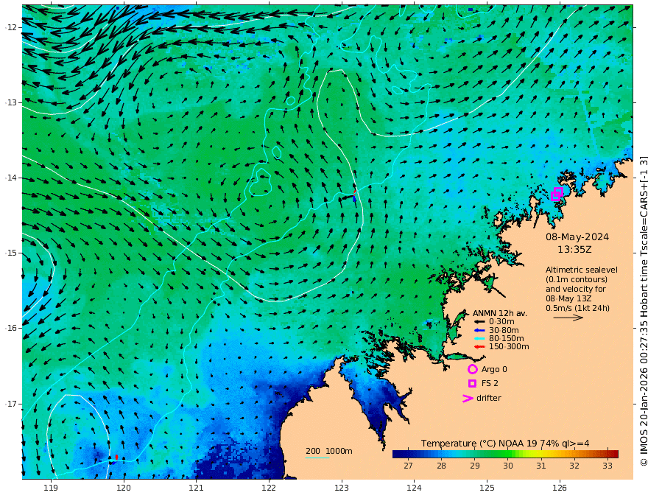Click the 'and velocity for' text line
Viewport: 648px width, 501px height.
pyautogui.click(x=575, y=289)
